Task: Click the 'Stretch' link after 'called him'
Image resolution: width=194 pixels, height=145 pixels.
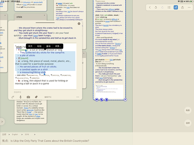Action: [118, 43]
